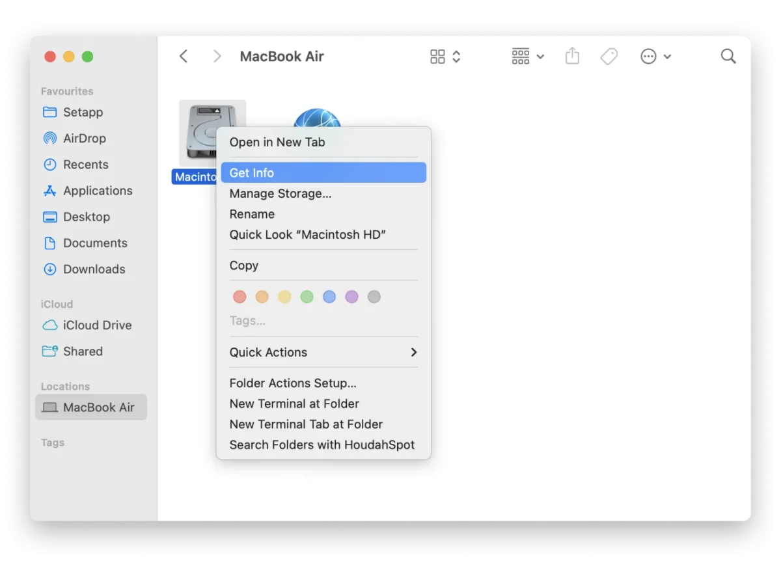Choose Get Info from context menu
This screenshot has height=561, width=781.
323,172
